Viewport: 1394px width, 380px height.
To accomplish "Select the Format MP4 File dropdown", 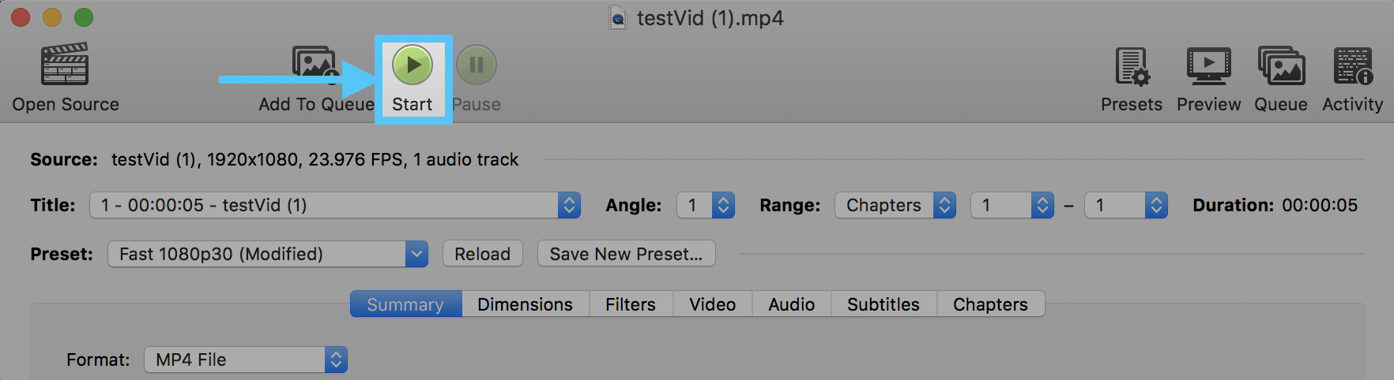I will point(245,360).
